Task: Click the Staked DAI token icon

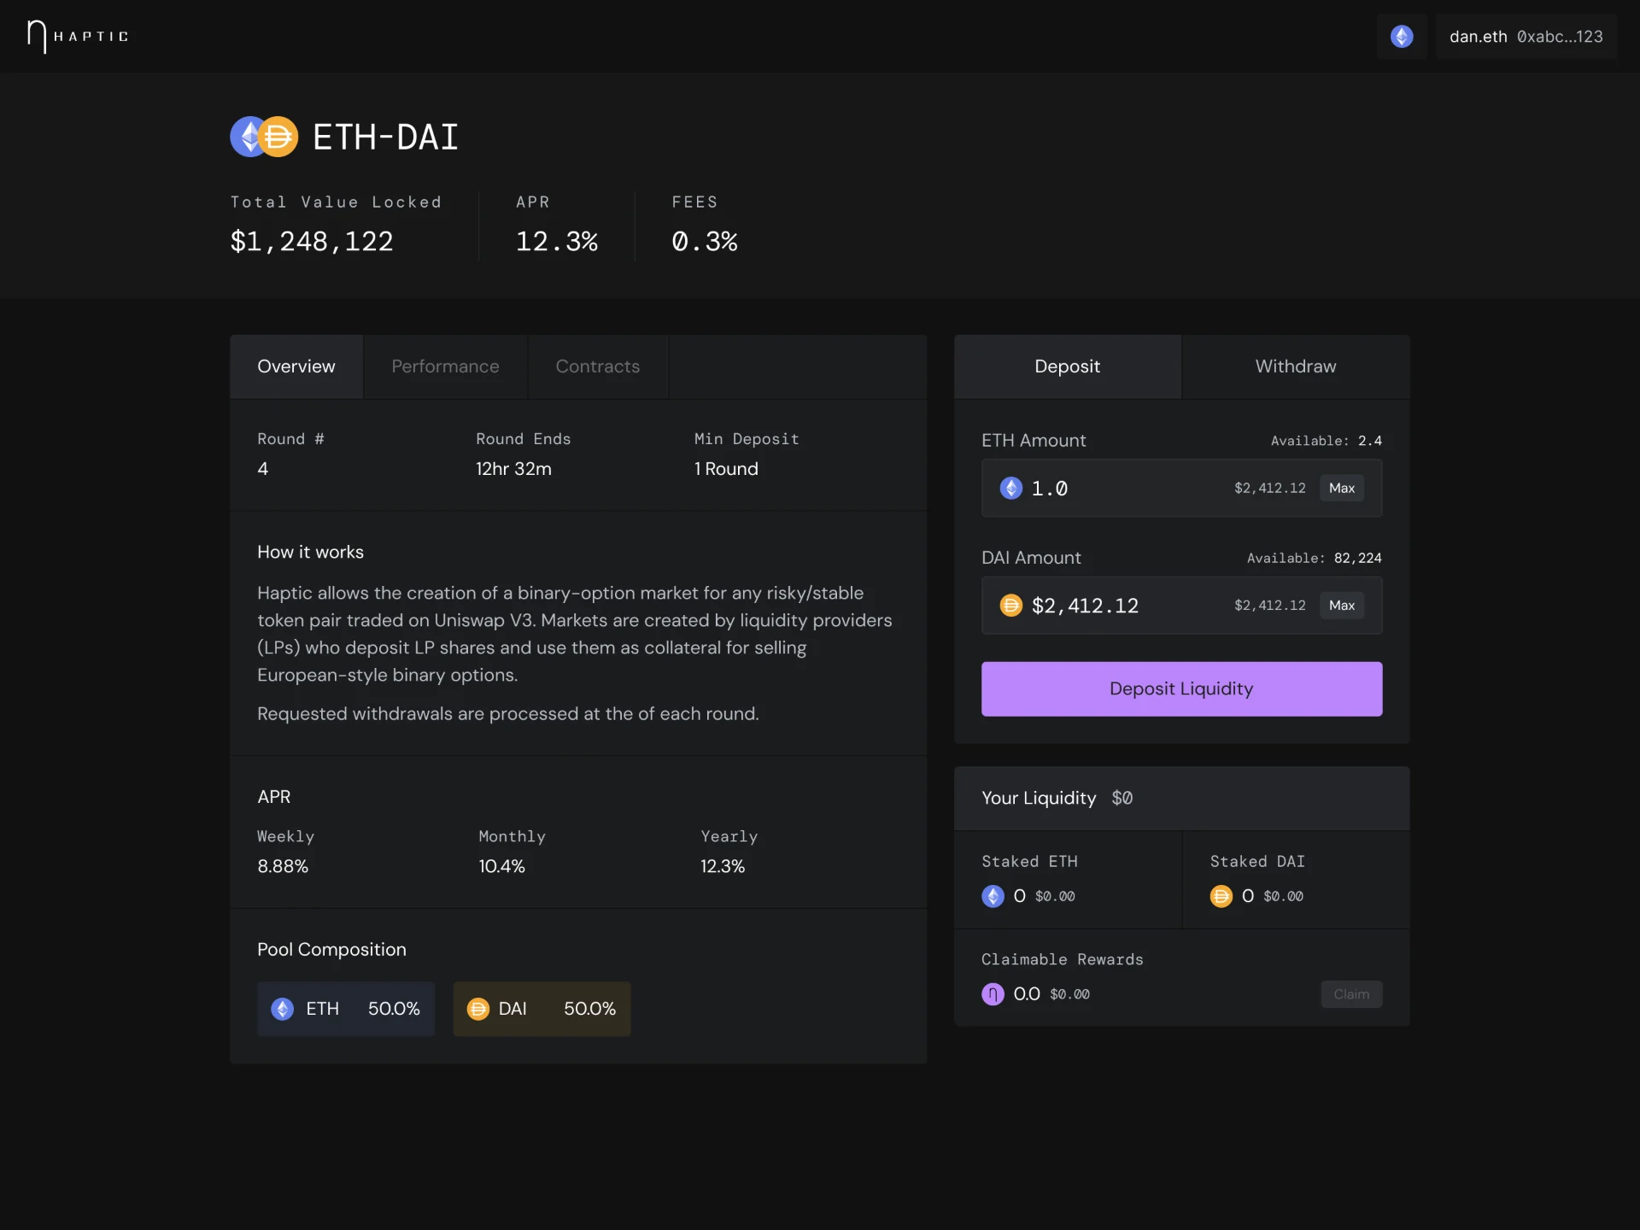Action: click(x=1221, y=896)
